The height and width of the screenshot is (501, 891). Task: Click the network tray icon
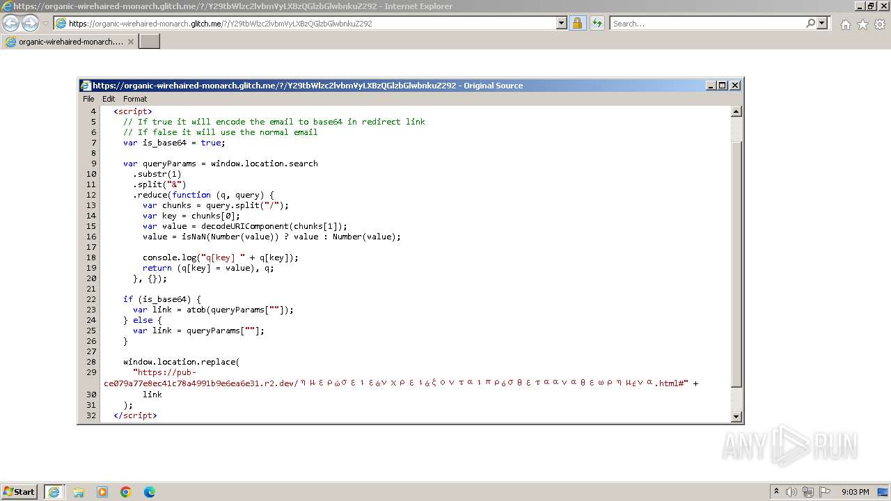click(x=808, y=492)
